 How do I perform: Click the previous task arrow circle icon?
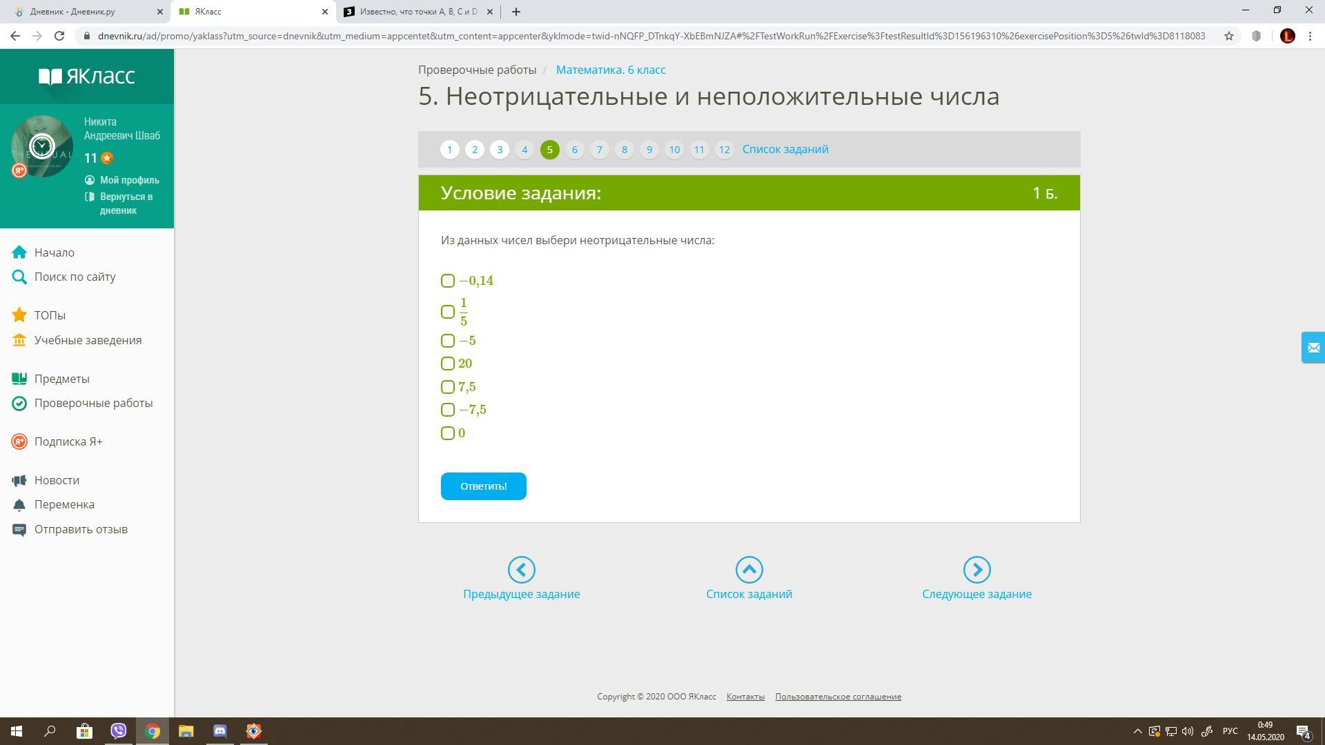[521, 570]
